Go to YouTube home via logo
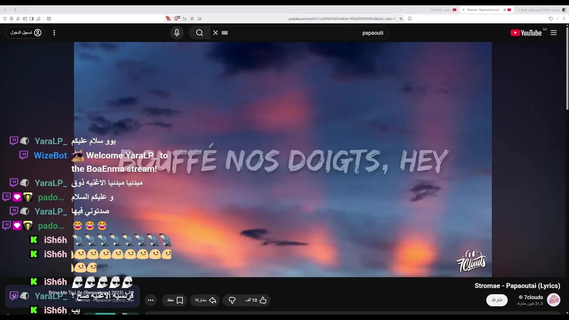The width and height of the screenshot is (569, 320). pyautogui.click(x=526, y=33)
